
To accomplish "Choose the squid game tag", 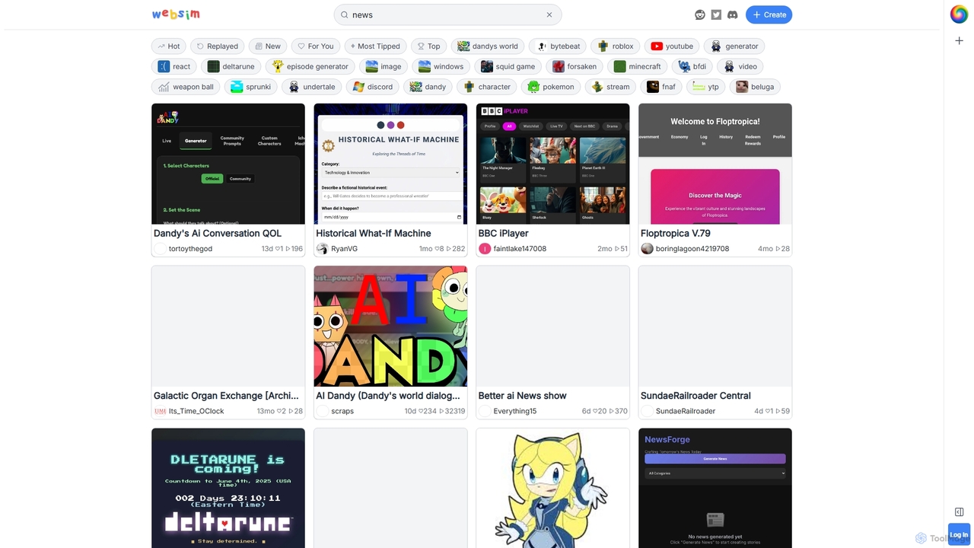I will (508, 66).
